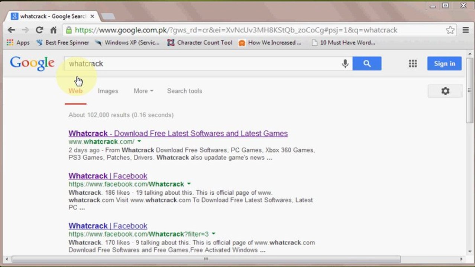Open Whatcrack - Download Free Latest Softwares result

178,133
